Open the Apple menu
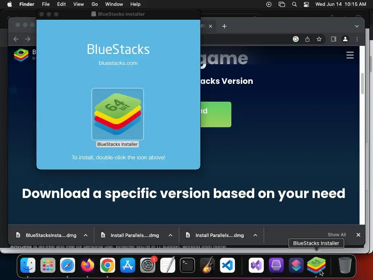The width and height of the screenshot is (373, 280). point(9,4)
